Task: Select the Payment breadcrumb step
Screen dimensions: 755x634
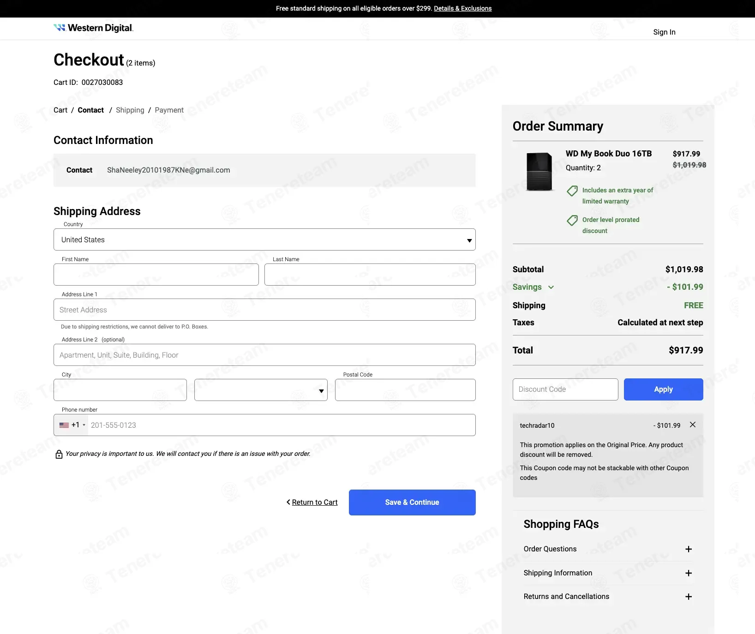Action: 169,110
